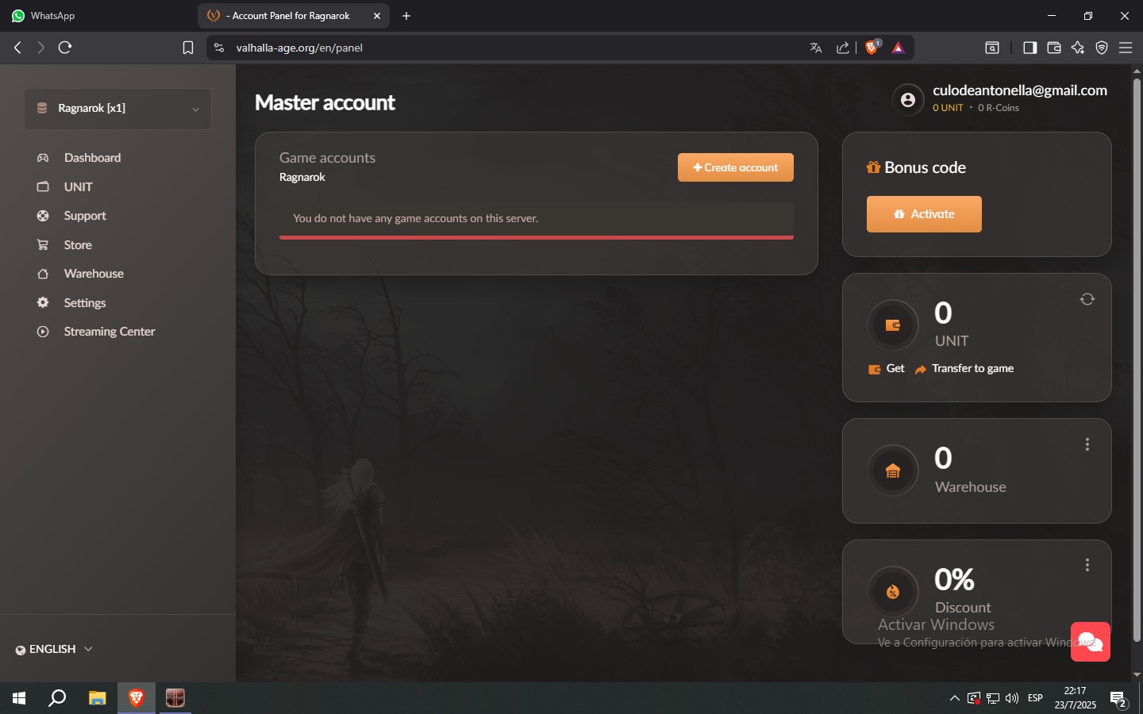Click the Transfer to game link
Screen dimensions: 1143x714
tap(972, 369)
